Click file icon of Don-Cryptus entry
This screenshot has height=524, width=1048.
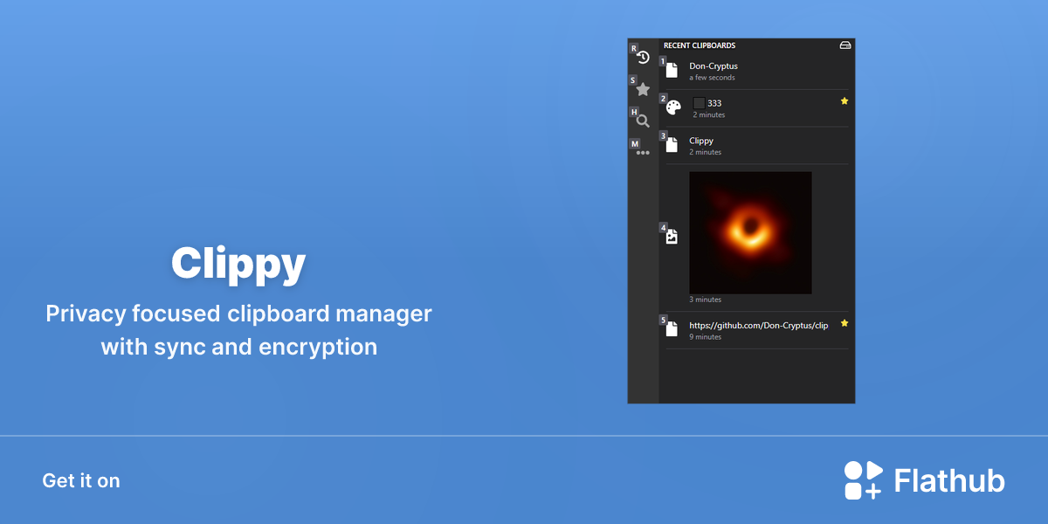(x=672, y=71)
